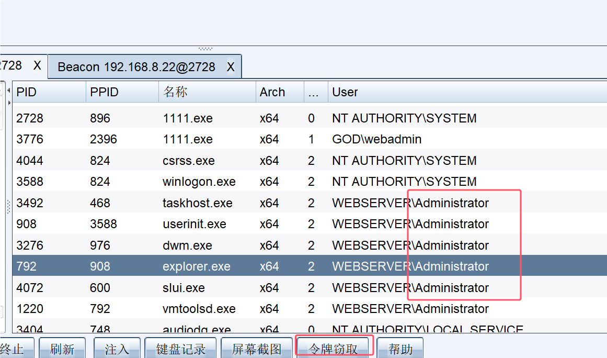Click the horizontal splitter handle above tabs
This screenshot has width=607, height=358.
205,49
